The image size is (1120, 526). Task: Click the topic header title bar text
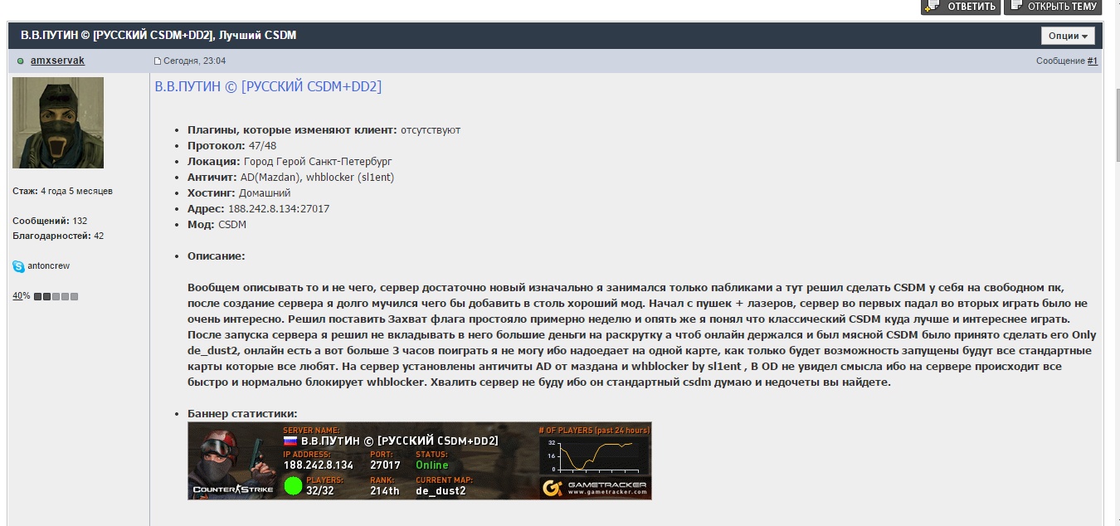coord(158,36)
